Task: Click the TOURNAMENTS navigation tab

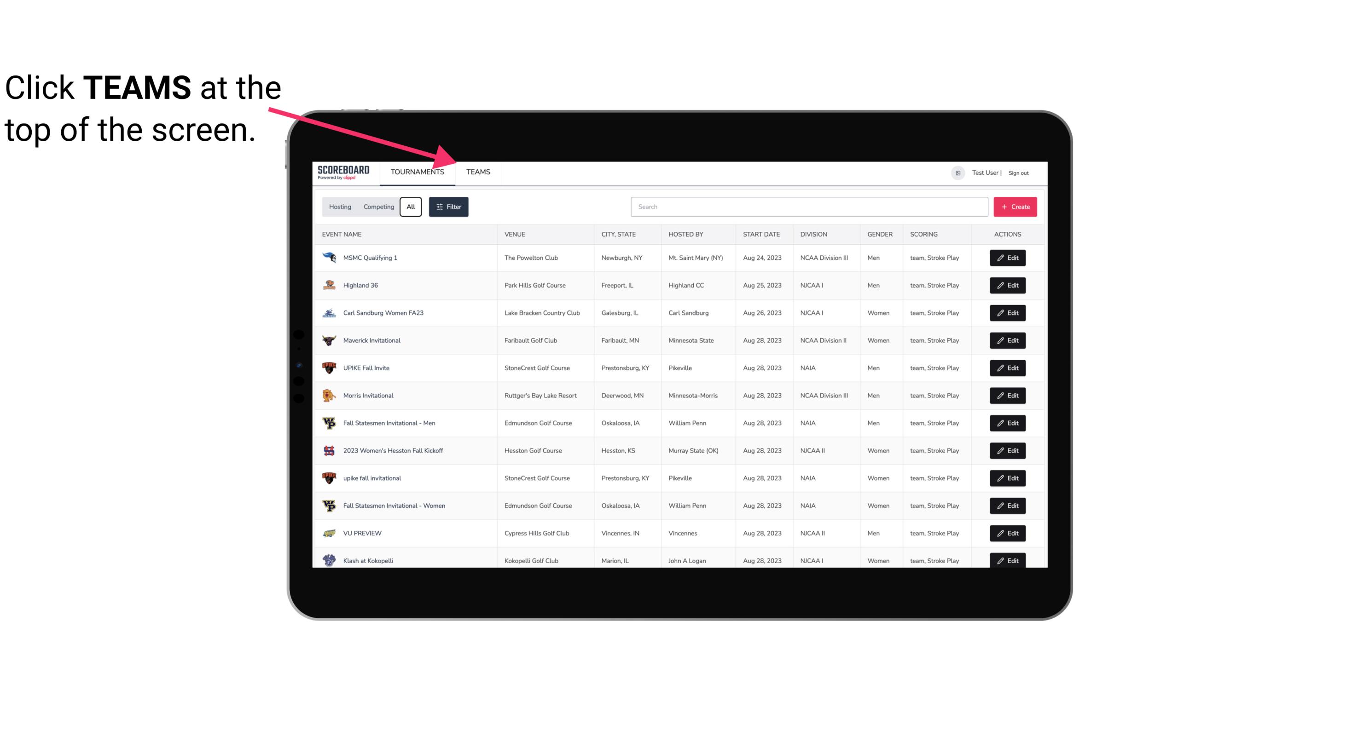Action: [417, 172]
